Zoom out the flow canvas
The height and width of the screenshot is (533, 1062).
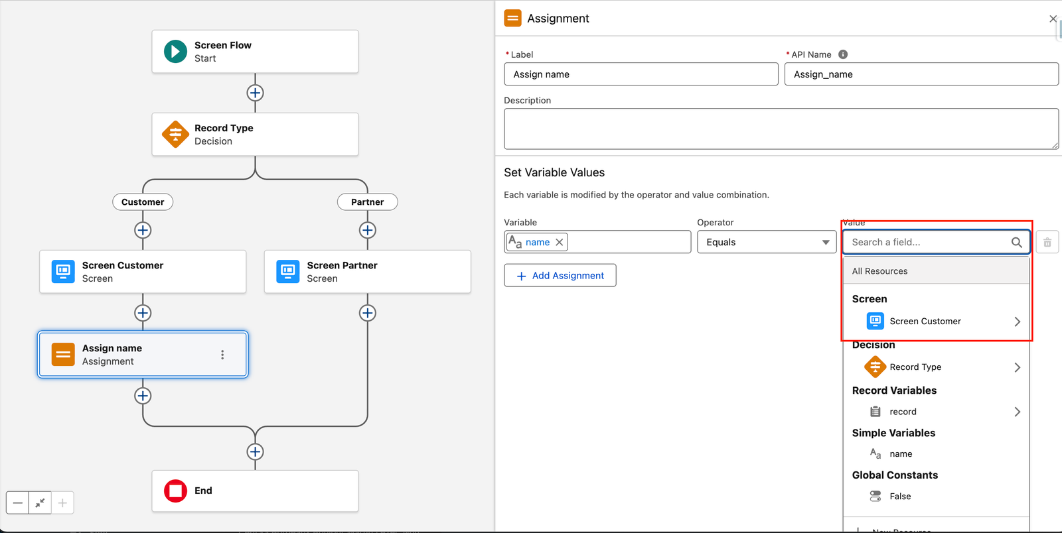pyautogui.click(x=18, y=503)
